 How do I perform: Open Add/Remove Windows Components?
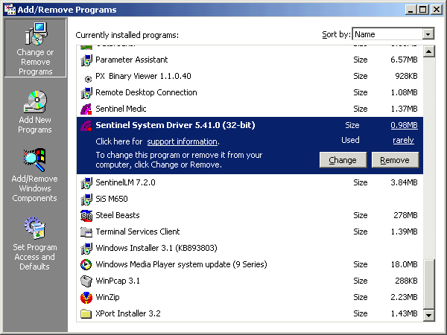pos(34,175)
